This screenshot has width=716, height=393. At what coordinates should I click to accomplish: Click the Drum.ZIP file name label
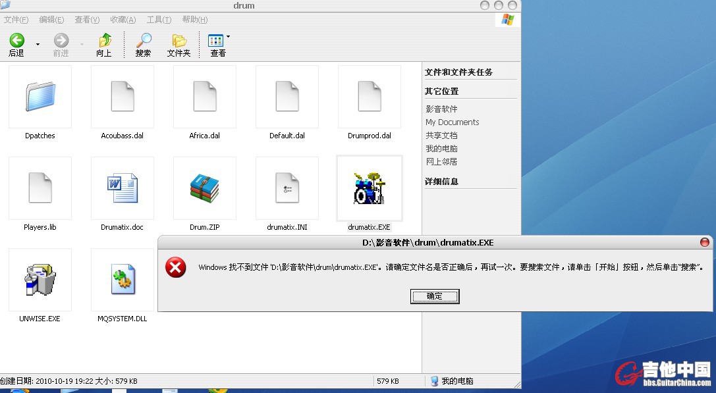click(x=205, y=227)
